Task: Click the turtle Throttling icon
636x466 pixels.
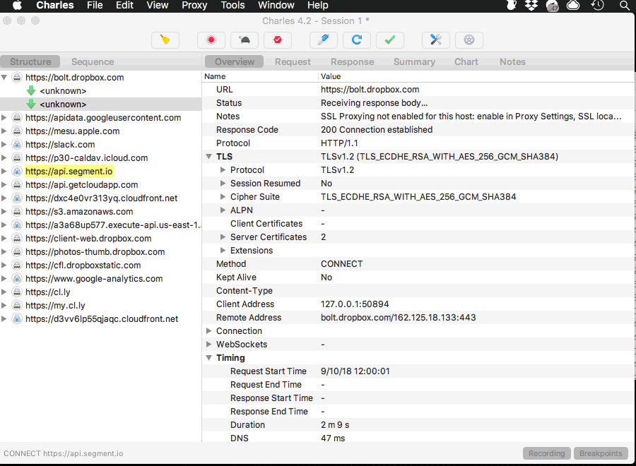Action: tap(244, 40)
